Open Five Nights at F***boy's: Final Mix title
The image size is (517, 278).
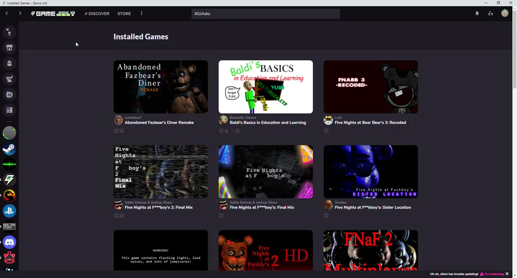[x=262, y=207]
